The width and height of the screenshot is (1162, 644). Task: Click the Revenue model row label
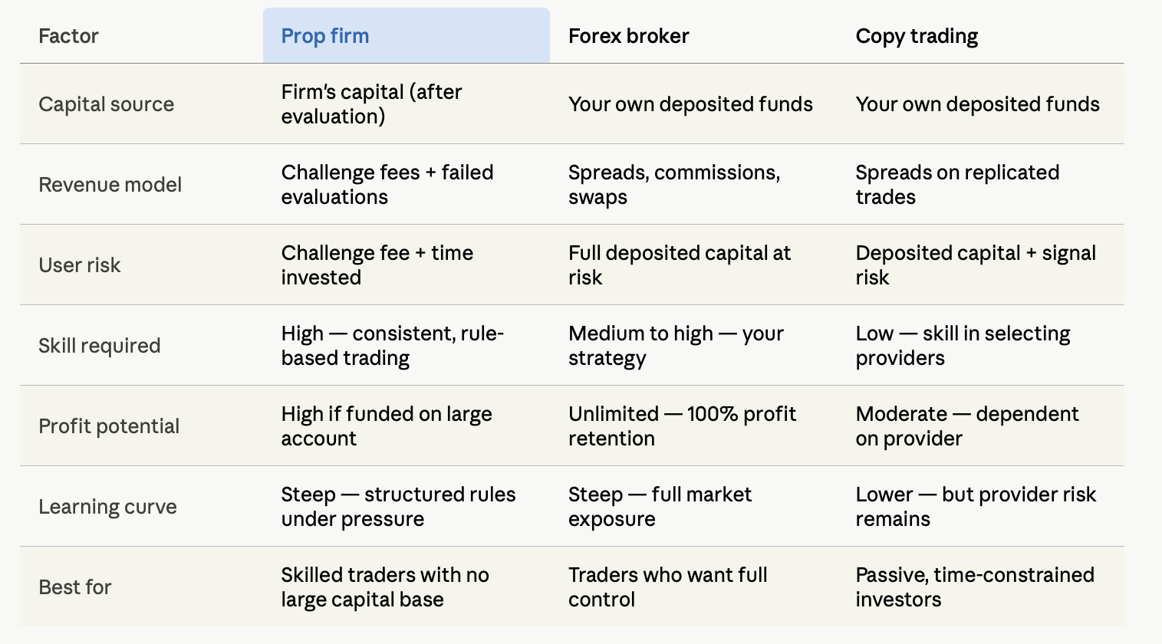pyautogui.click(x=110, y=185)
